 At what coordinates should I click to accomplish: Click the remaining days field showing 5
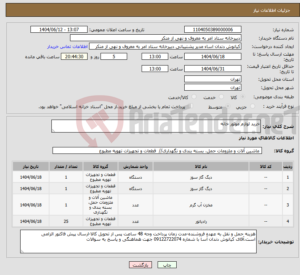[x=114, y=57]
